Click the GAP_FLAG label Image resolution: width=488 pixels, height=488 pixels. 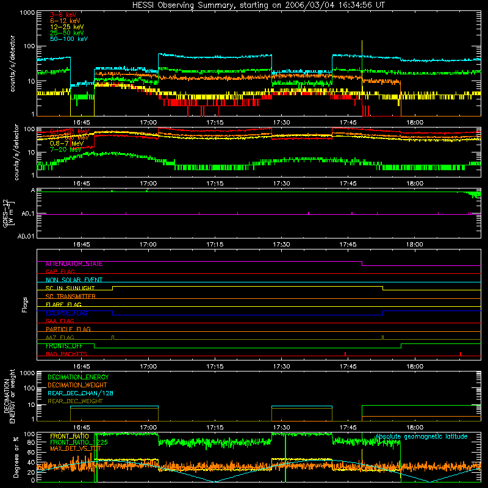(x=60, y=271)
